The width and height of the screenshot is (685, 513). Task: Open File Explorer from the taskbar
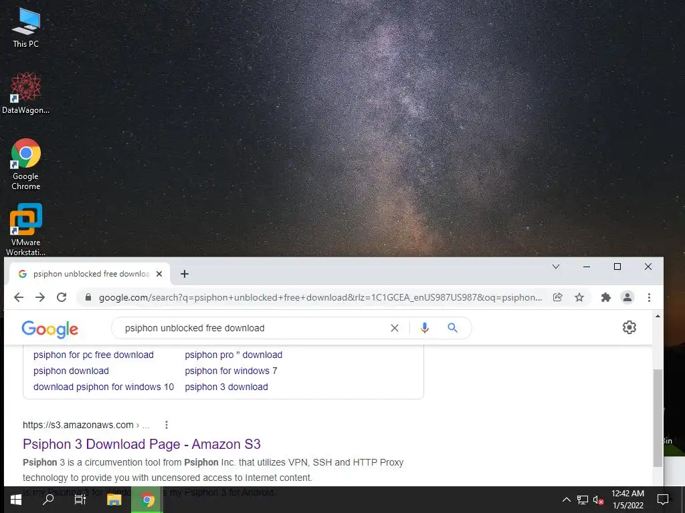tap(114, 500)
